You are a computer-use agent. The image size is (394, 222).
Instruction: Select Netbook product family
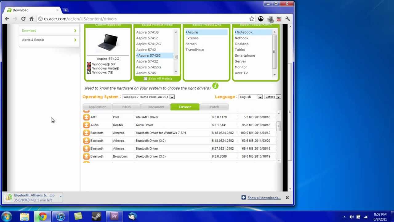(241, 38)
